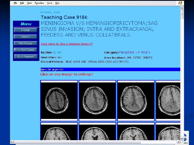Open the Favorites menu

(x=39, y=3)
